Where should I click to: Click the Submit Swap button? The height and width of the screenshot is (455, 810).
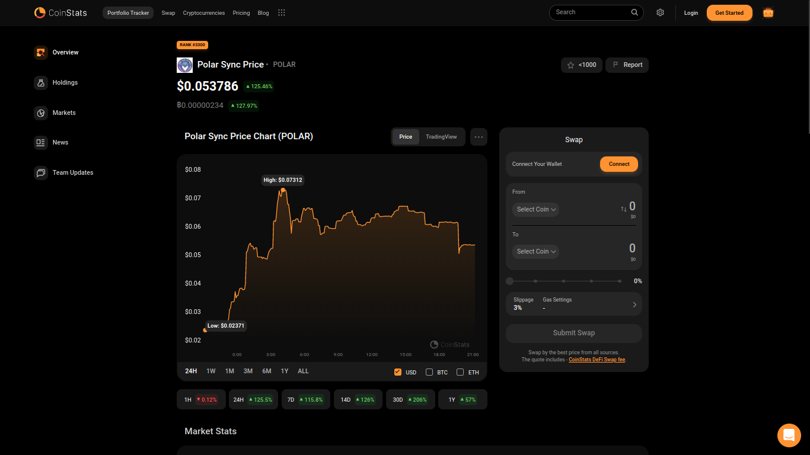[x=574, y=333]
